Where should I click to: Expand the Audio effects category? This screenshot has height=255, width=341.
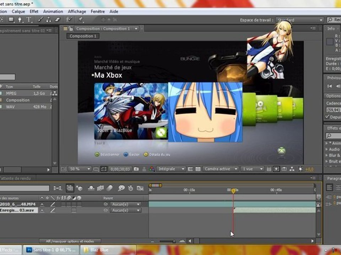tap(327, 149)
